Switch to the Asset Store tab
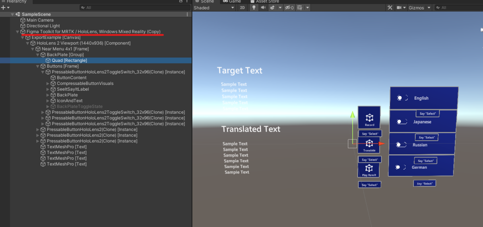Viewport: 483px width, 227px height. (x=264, y=2)
